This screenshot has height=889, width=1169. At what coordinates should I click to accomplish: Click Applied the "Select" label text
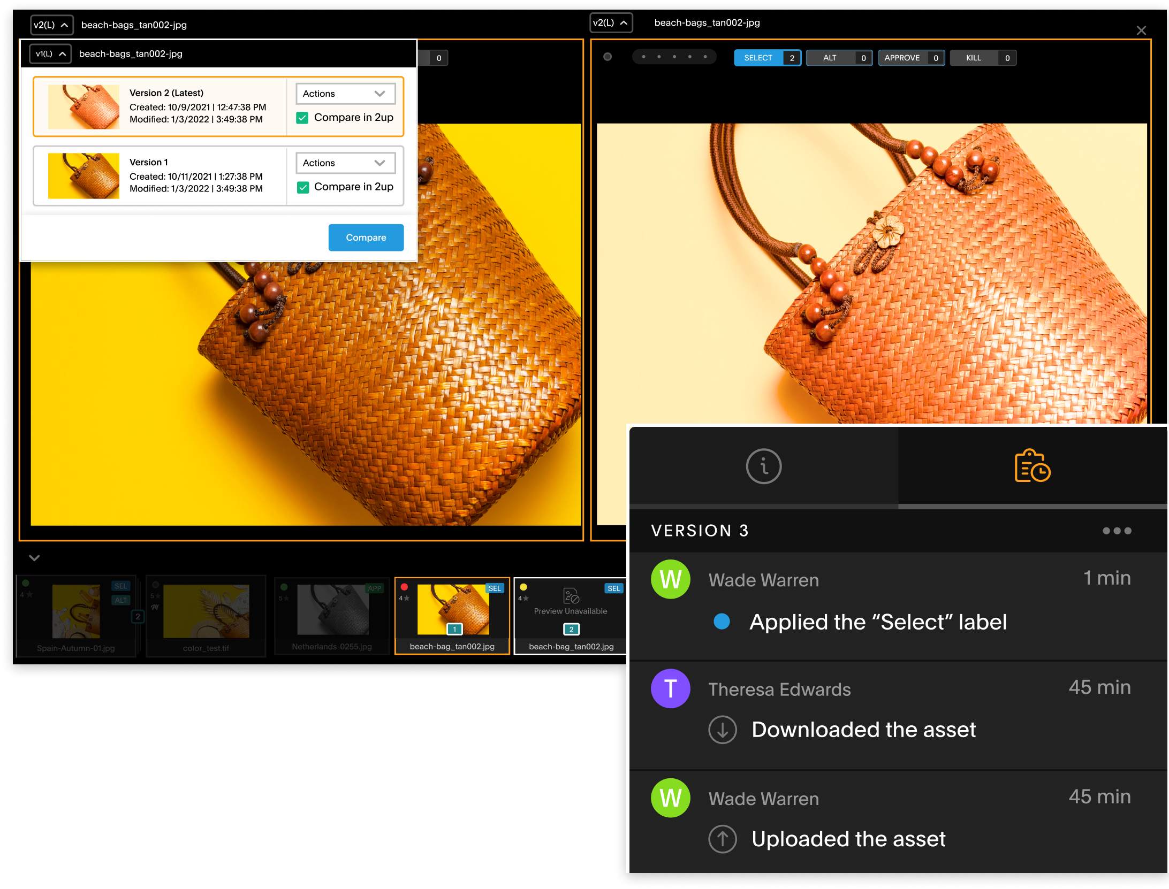point(878,622)
